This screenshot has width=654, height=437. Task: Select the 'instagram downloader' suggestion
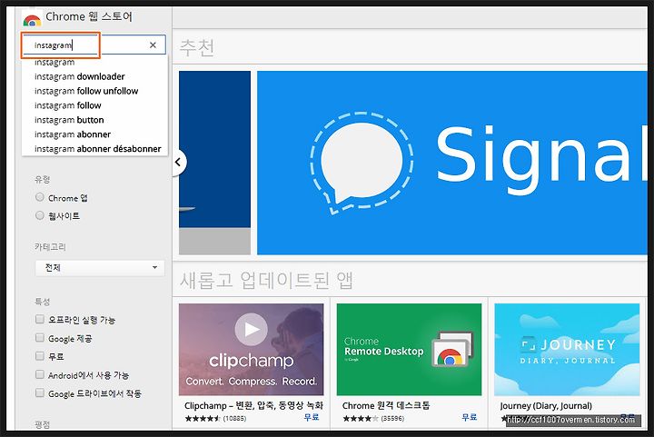click(x=79, y=76)
